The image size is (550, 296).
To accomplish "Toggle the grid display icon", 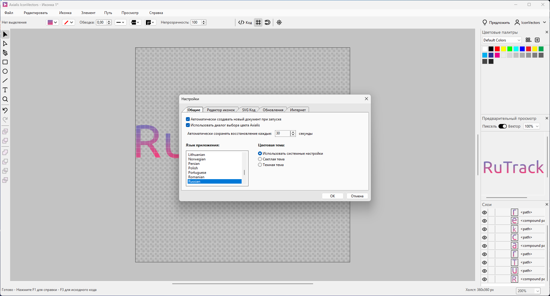I will click(x=258, y=22).
